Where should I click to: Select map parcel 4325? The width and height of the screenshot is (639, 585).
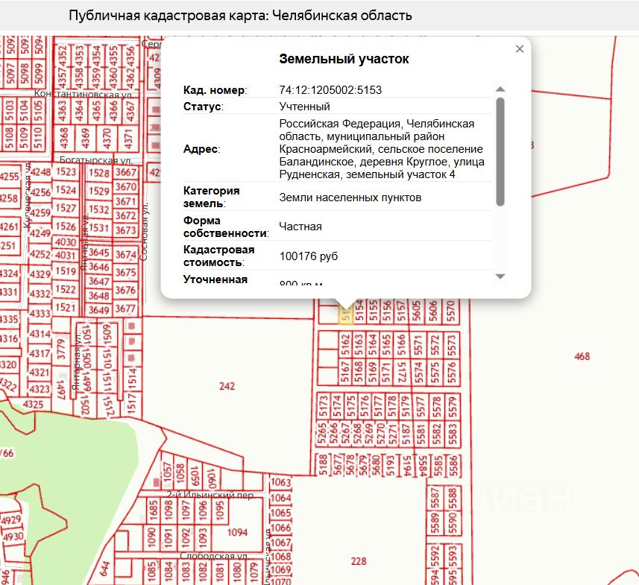[x=33, y=405]
